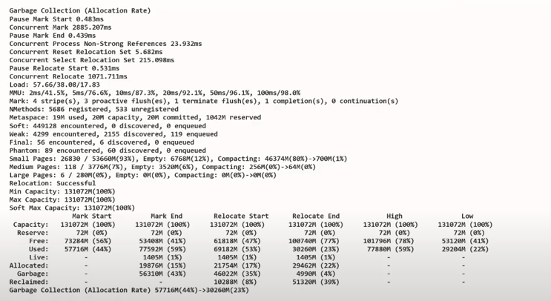This screenshot has width=551, height=301.
Task: Select the Reclaimed 51320M (39%) value
Action: click(316, 282)
